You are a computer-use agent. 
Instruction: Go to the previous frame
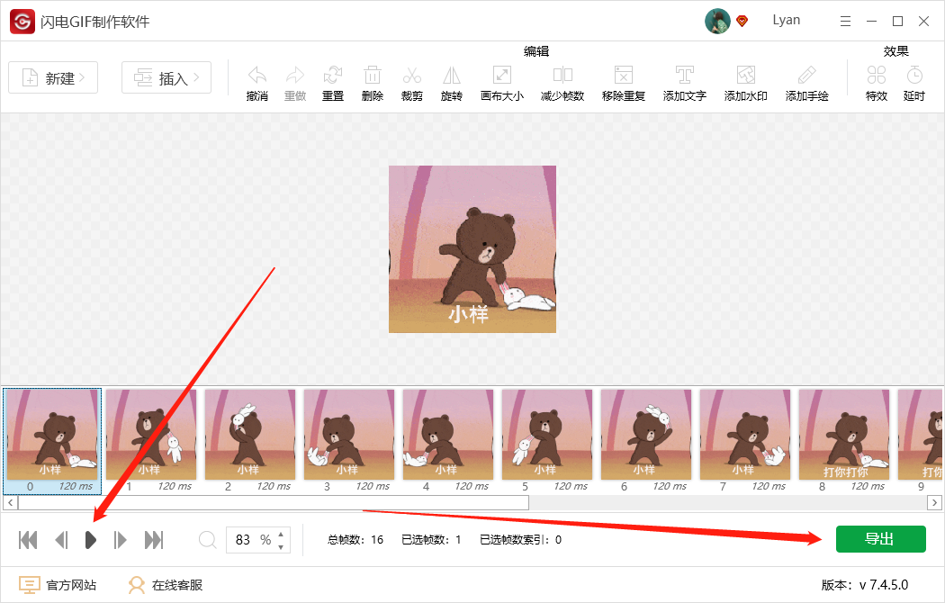coord(61,540)
